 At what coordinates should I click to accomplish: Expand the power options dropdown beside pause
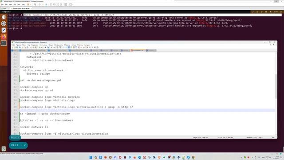pos(31,4)
